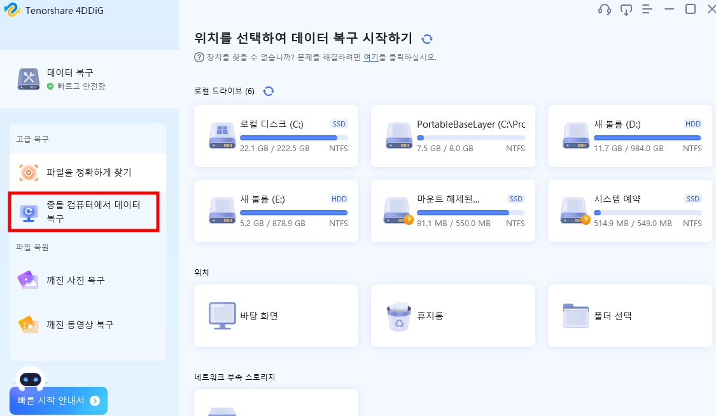Open 충돌 컴퓨터에서 데이터 복구
This screenshot has height=416, width=716.
(x=84, y=212)
